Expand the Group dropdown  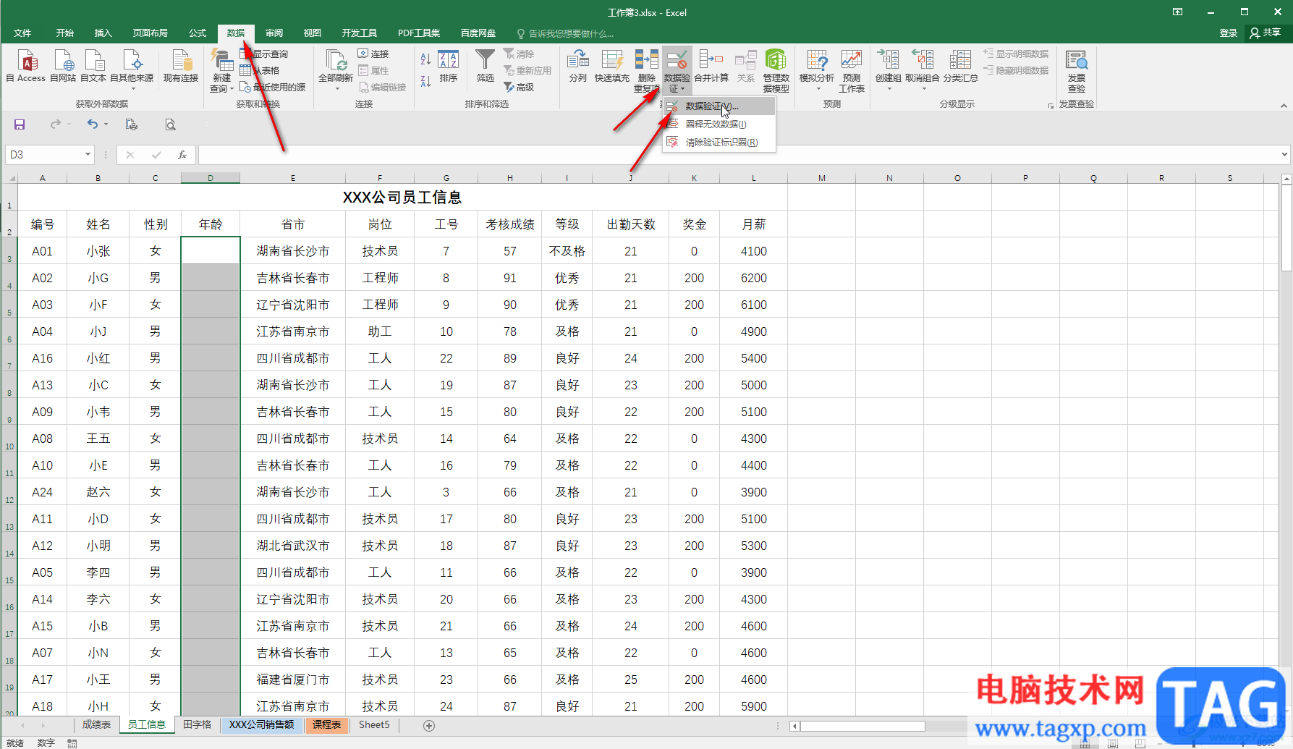(x=889, y=89)
